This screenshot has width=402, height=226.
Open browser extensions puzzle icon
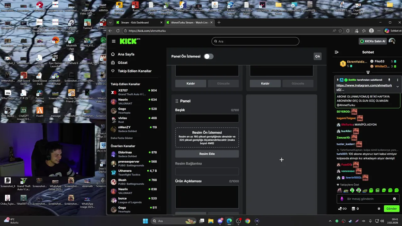tap(348, 31)
